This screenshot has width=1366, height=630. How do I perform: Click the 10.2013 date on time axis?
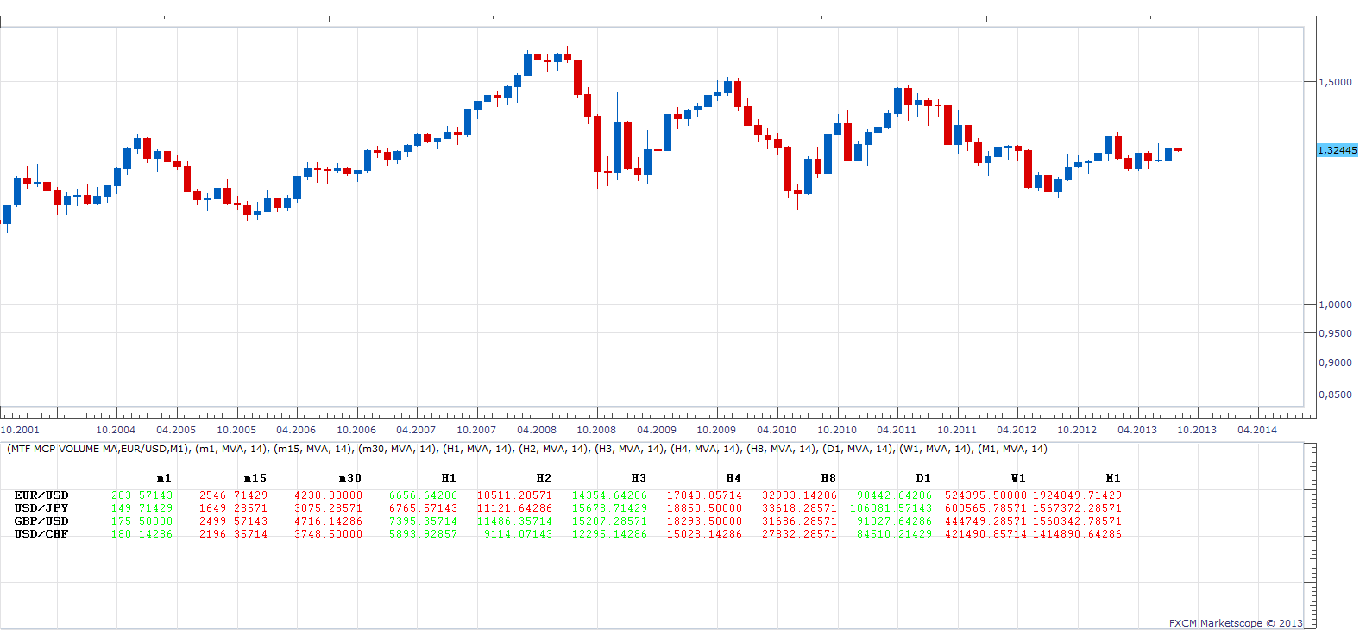coord(1197,430)
